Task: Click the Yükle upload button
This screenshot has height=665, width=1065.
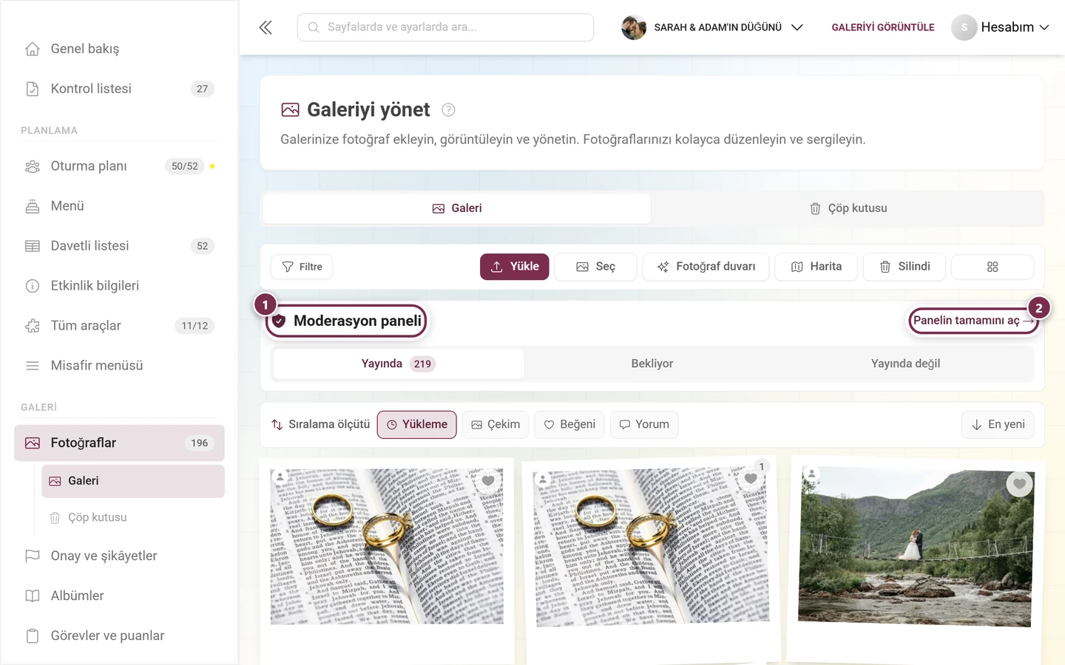Action: [515, 267]
